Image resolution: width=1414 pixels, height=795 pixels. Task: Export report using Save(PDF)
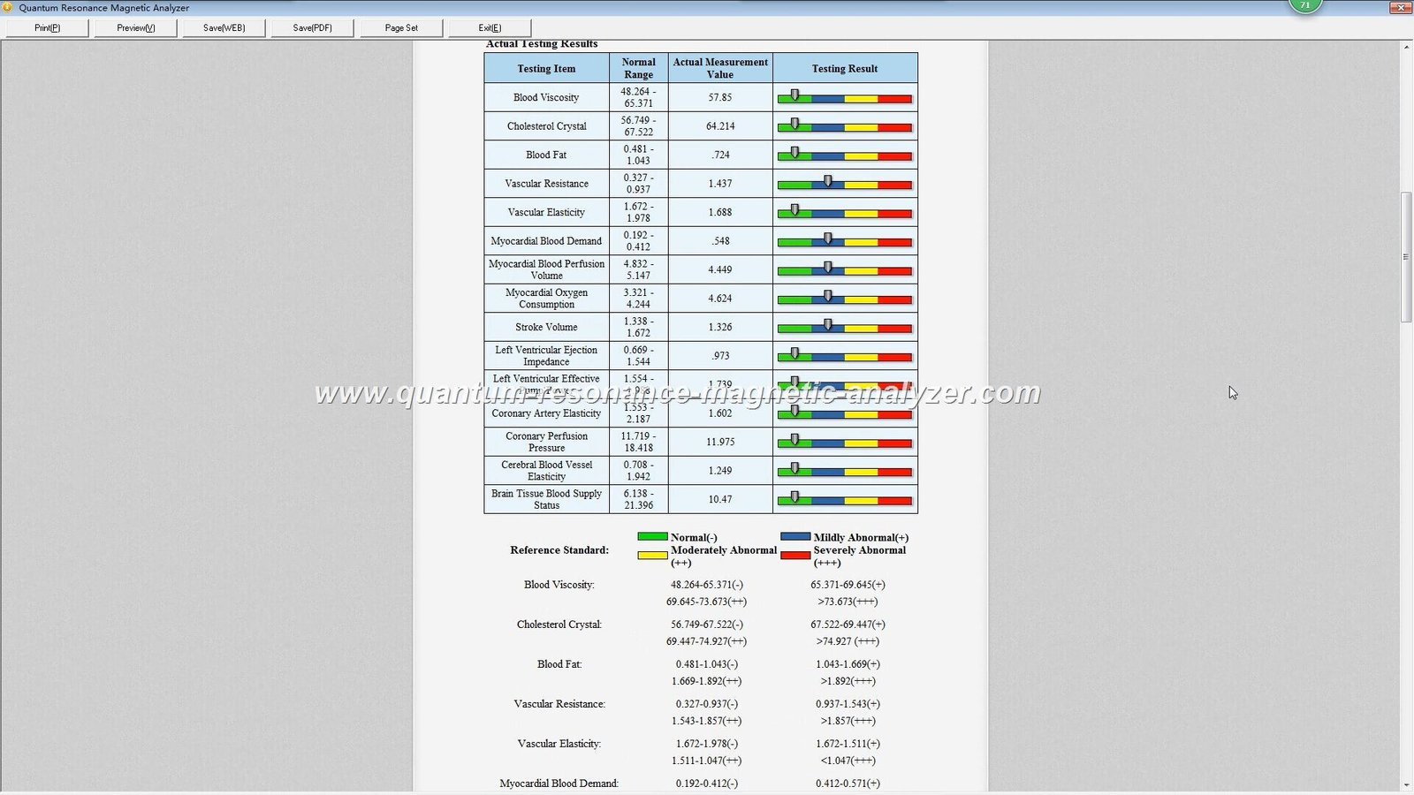tap(312, 27)
